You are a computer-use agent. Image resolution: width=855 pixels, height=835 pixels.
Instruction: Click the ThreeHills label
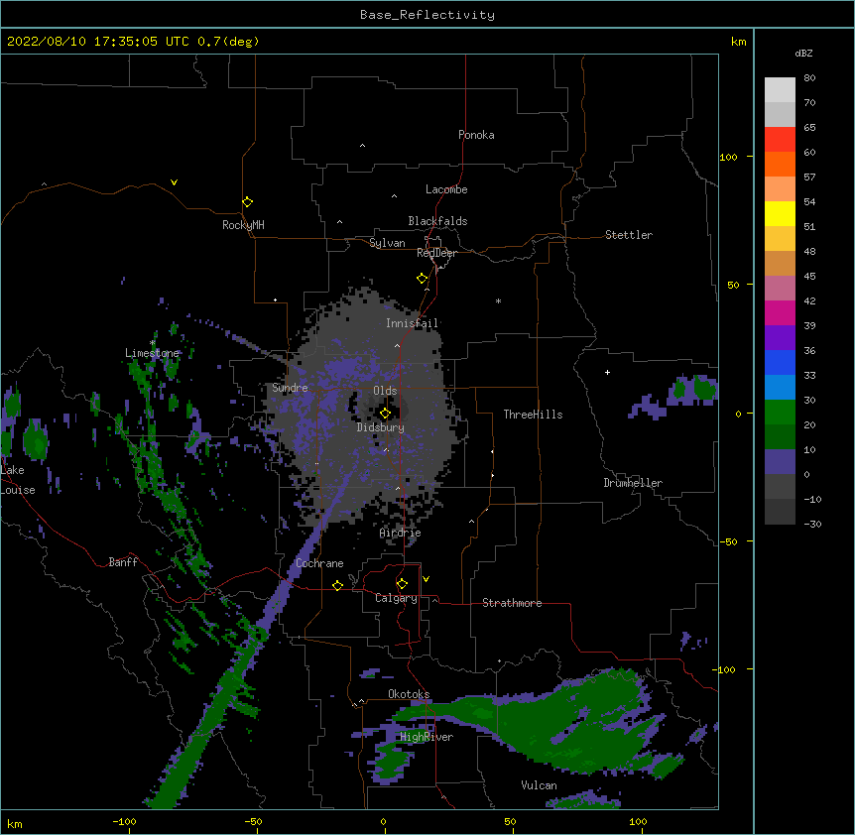[x=533, y=415]
